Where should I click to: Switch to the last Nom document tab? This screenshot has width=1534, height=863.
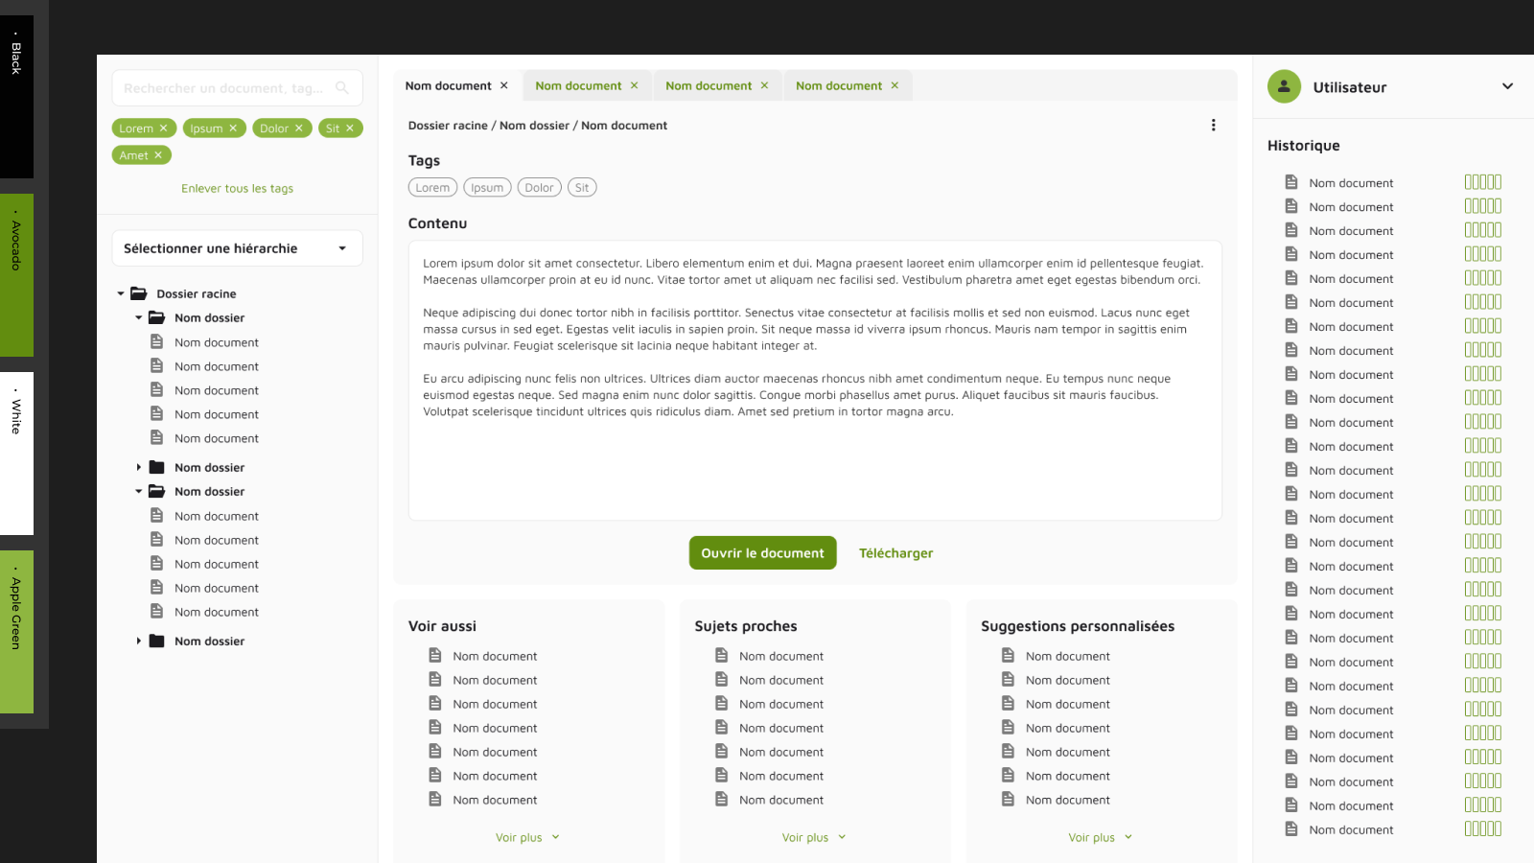(x=838, y=86)
